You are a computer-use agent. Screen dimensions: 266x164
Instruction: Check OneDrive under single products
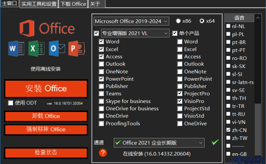[180, 123]
